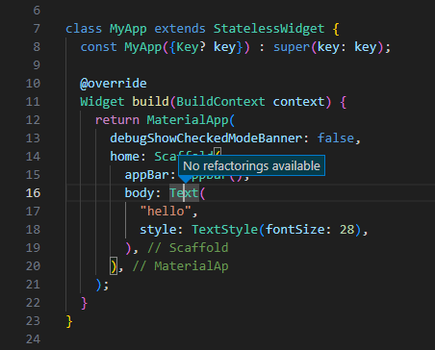Click the 'const' keyword on line 8

click(x=98, y=47)
